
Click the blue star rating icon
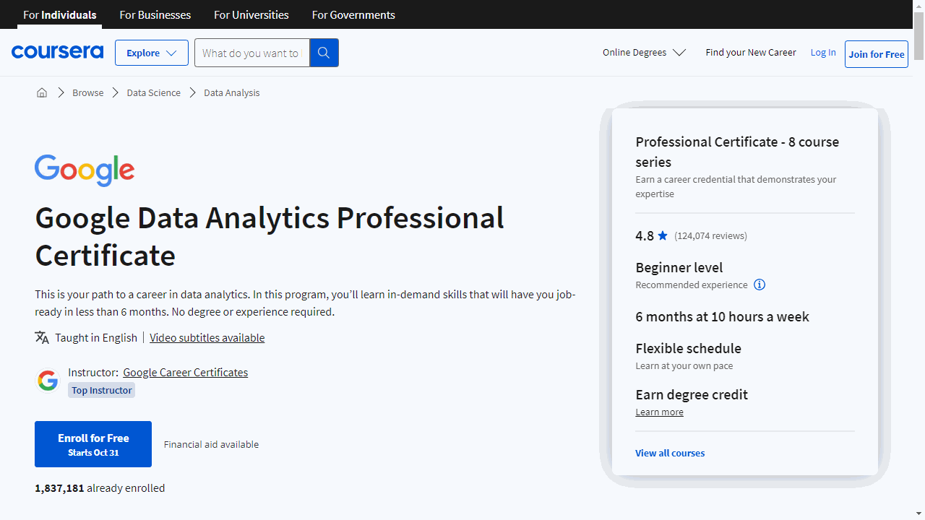[x=662, y=235]
